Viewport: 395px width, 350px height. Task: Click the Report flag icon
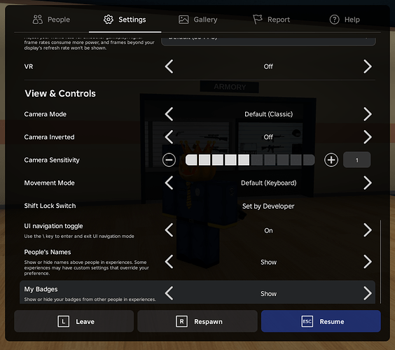pos(258,20)
